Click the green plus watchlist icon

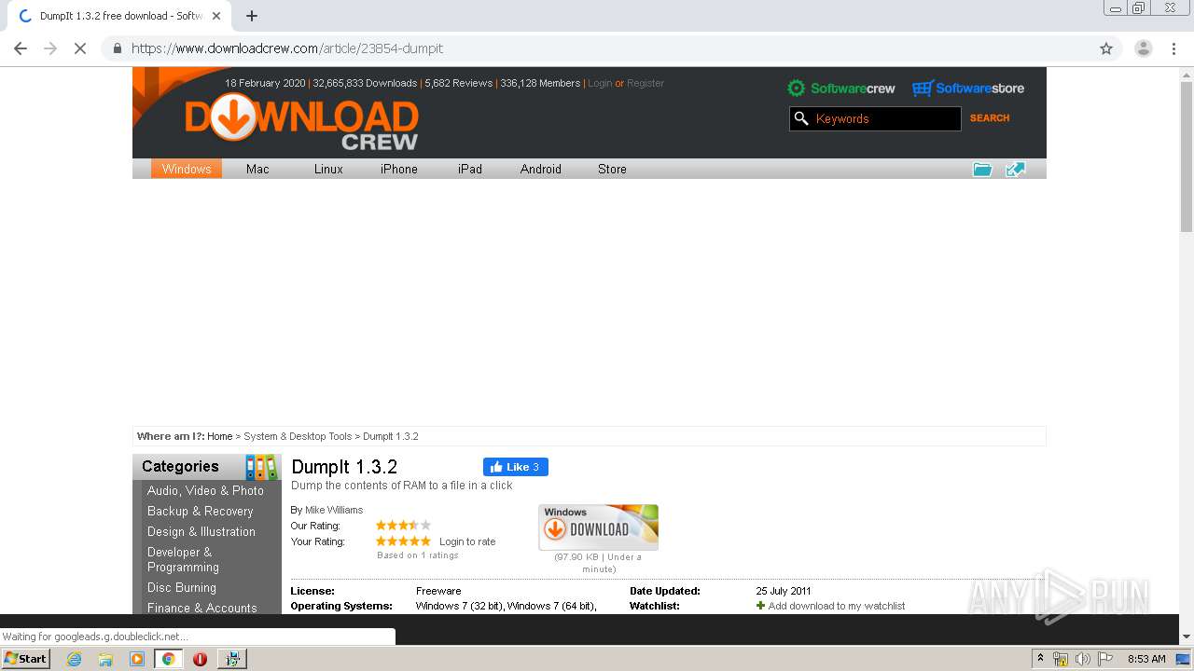760,606
